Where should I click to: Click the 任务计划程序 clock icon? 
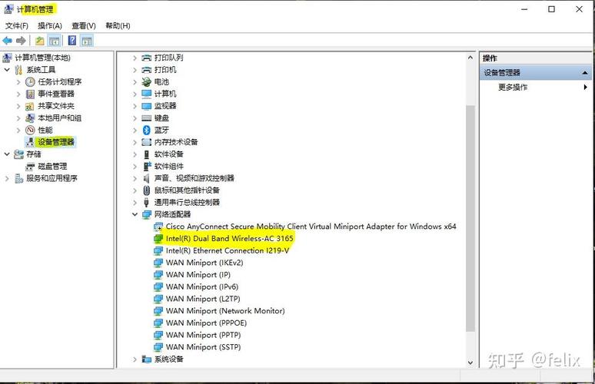click(x=30, y=82)
